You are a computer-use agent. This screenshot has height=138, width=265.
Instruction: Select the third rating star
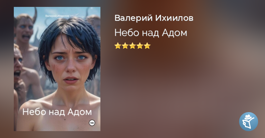pyautogui.click(x=132, y=46)
